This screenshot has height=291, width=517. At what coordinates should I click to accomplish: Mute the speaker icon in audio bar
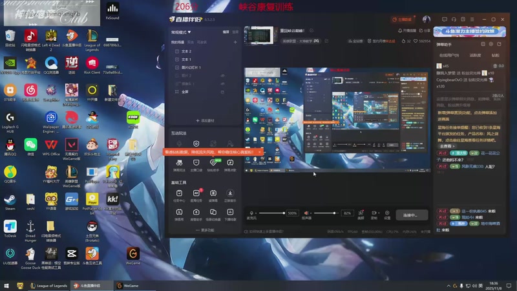pos(306,213)
